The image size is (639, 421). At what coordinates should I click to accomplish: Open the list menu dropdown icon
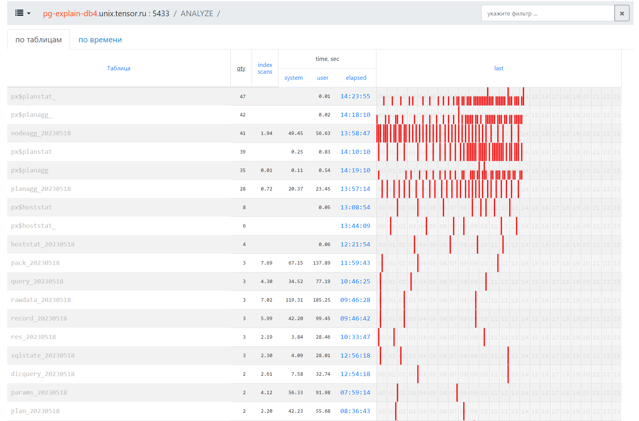pos(22,13)
